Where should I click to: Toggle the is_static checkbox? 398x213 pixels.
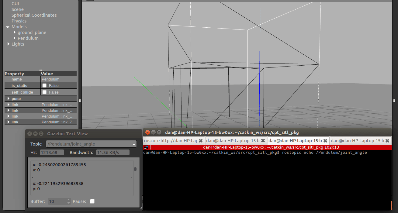click(x=44, y=86)
